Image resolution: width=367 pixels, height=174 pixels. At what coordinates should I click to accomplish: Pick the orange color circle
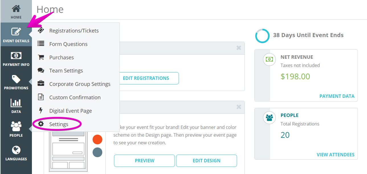pos(97,139)
